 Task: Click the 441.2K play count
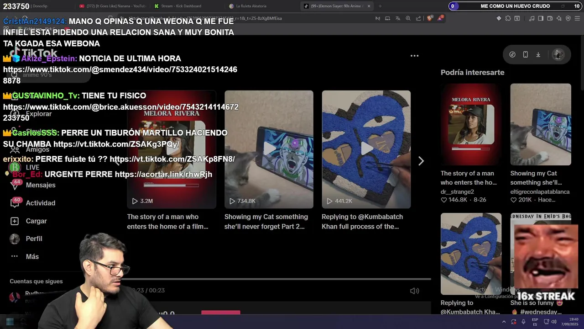339,201
